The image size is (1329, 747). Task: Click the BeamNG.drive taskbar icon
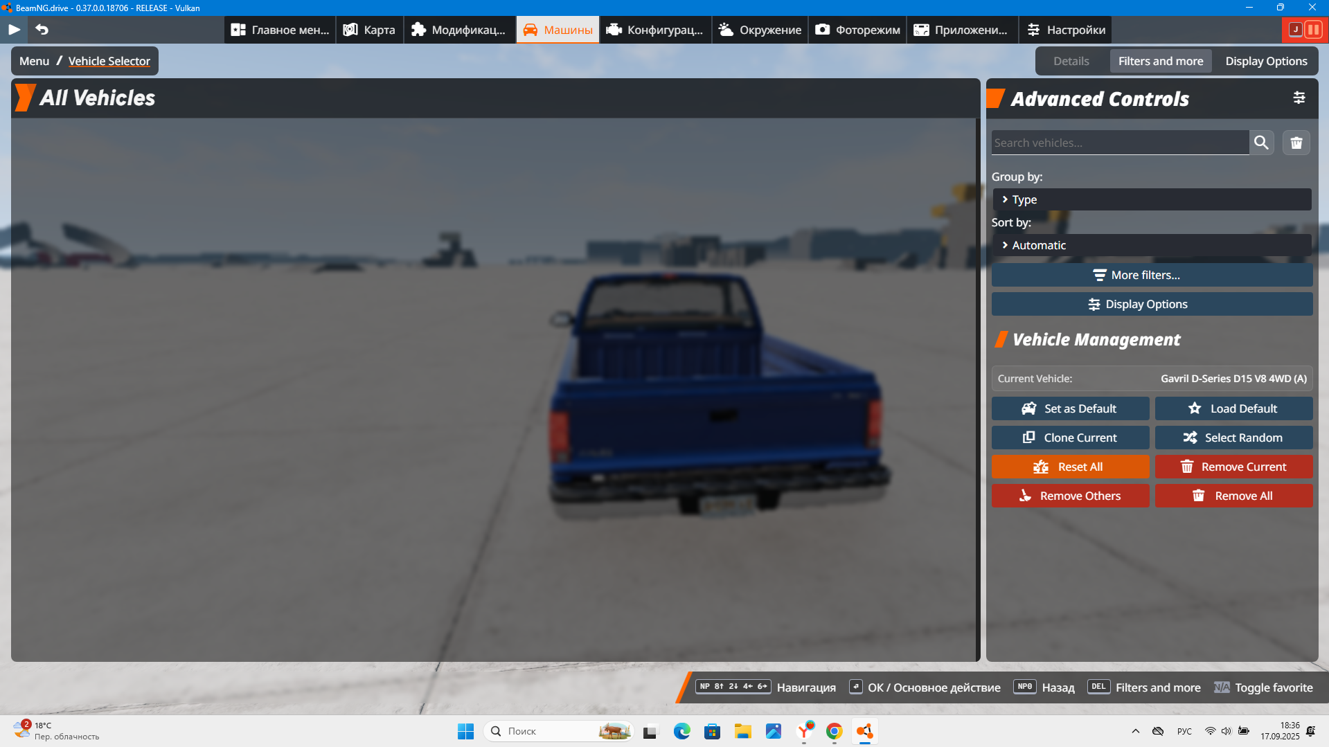point(864,731)
